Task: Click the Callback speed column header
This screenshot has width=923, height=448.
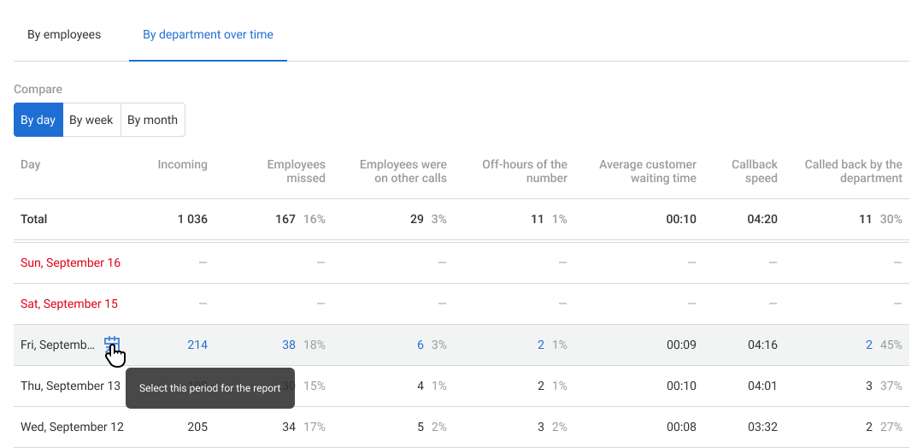Action: point(755,172)
